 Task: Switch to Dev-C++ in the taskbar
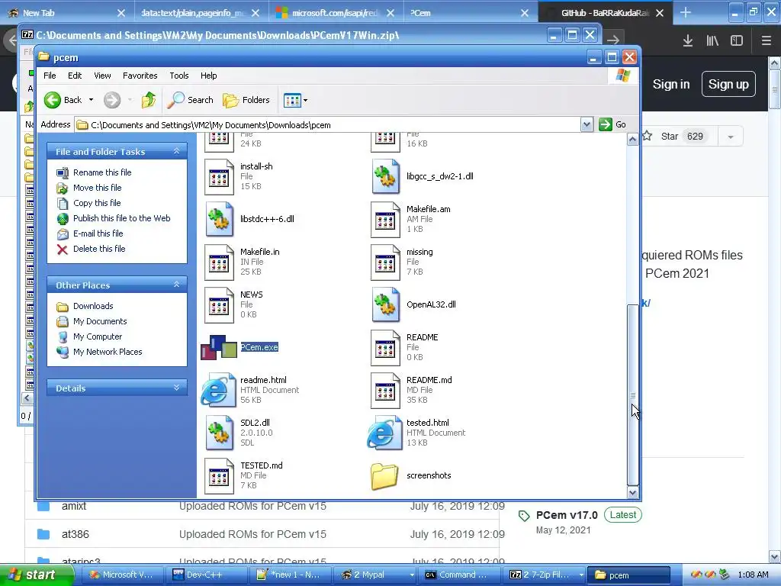pyautogui.click(x=205, y=575)
